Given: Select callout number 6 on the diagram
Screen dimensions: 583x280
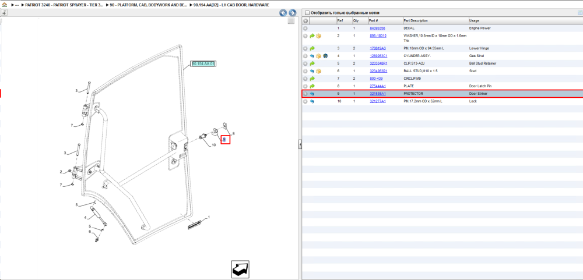Looking at the screenshot, I should (x=90, y=232).
